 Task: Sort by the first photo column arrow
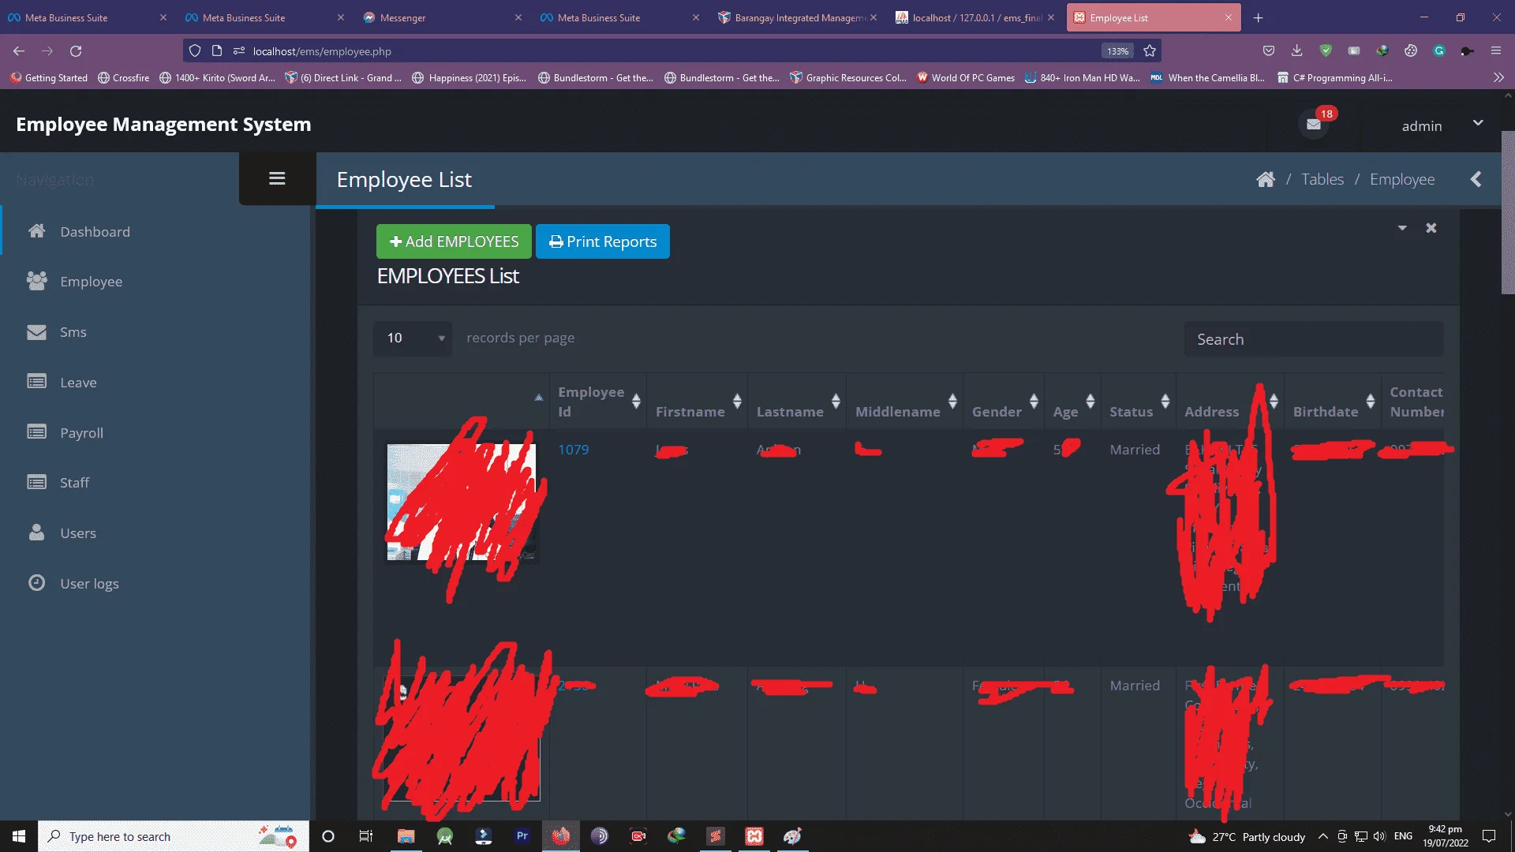pos(539,398)
